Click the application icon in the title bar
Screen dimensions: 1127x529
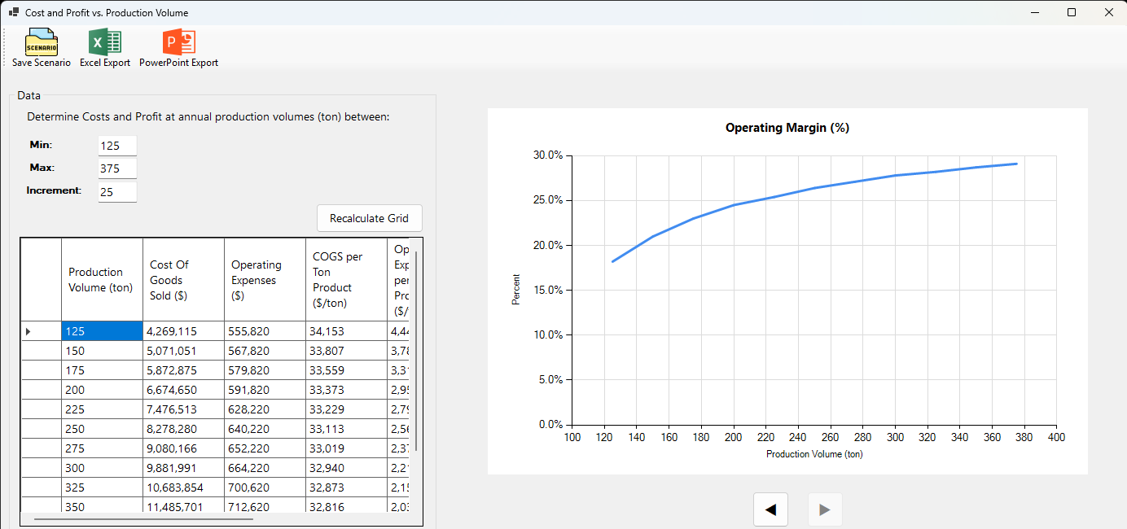coord(13,12)
